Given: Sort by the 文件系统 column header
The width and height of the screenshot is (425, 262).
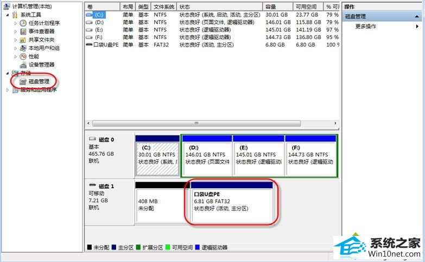Looking at the screenshot, I should tap(164, 7).
